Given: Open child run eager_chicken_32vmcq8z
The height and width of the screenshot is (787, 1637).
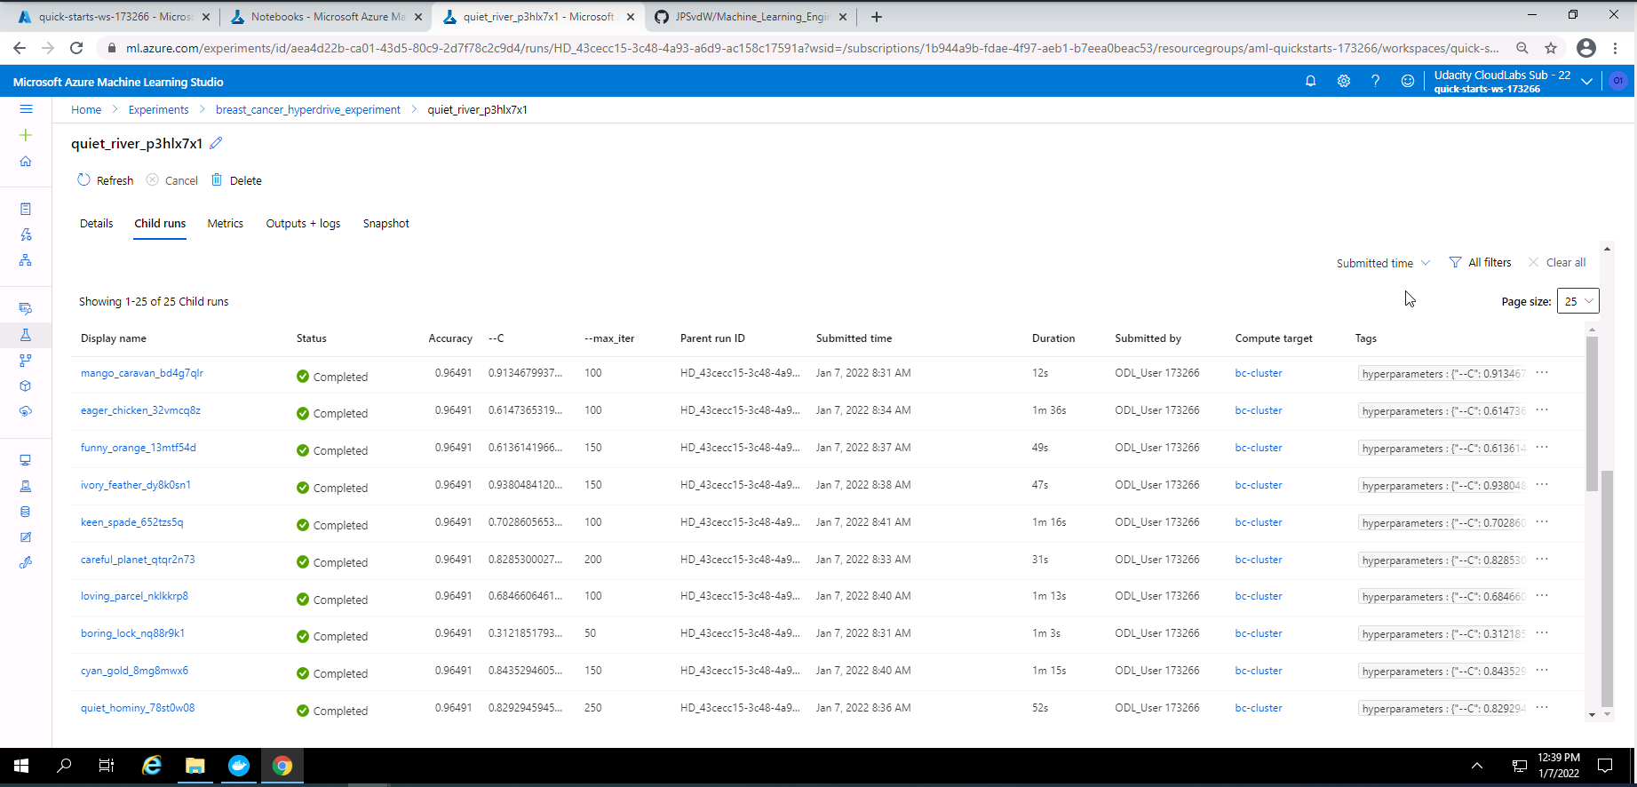Looking at the screenshot, I should click(140, 410).
